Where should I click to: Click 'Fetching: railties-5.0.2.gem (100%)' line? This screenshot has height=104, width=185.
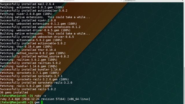29,60
